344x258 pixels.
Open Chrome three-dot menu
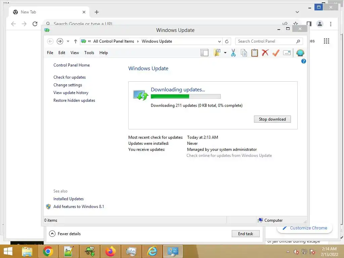331,24
